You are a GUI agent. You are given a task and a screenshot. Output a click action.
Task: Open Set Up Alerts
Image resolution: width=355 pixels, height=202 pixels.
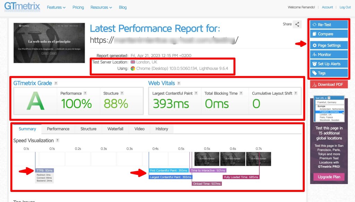point(329,64)
